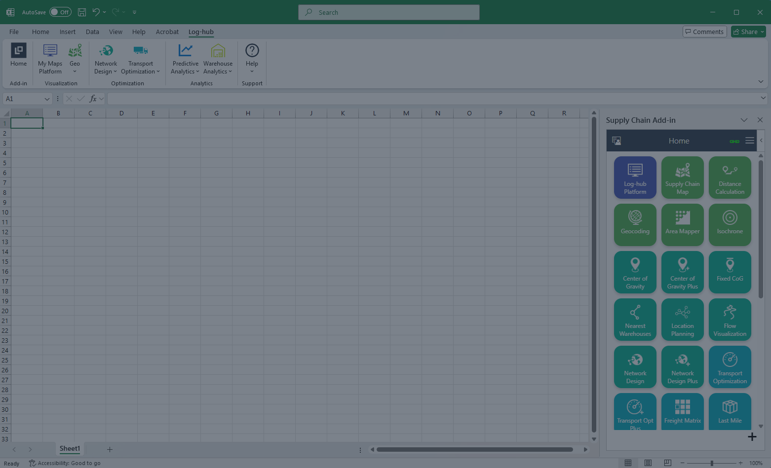Switch to Page Break Preview
771x468 pixels.
point(667,463)
